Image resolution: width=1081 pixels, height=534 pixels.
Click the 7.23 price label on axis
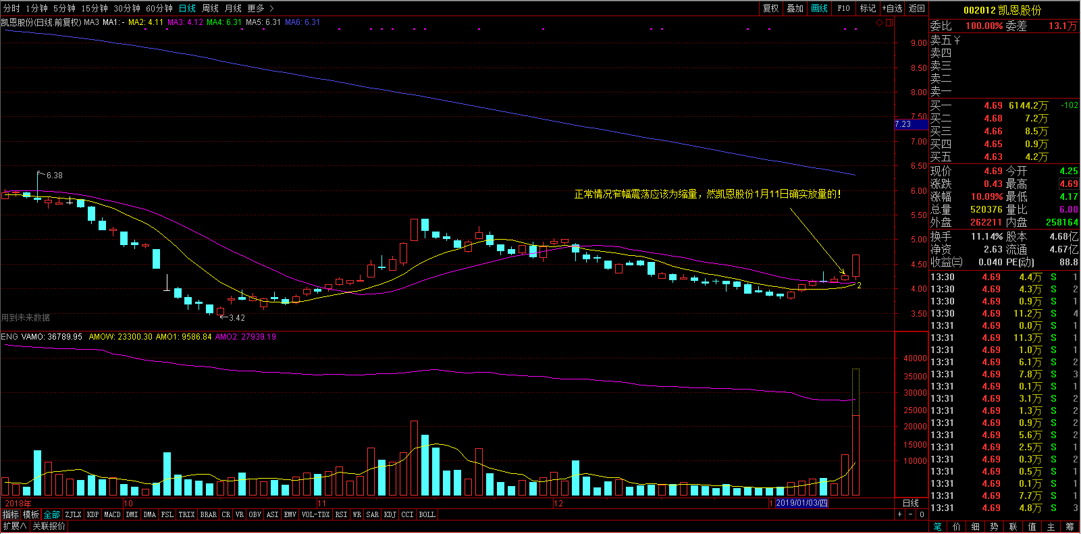[911, 124]
